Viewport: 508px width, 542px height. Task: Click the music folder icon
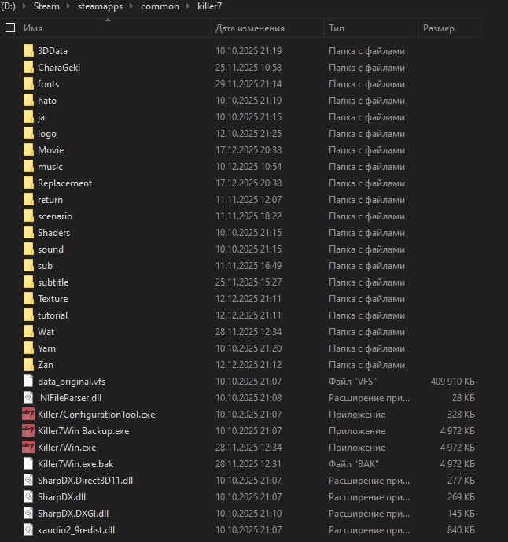[28, 167]
